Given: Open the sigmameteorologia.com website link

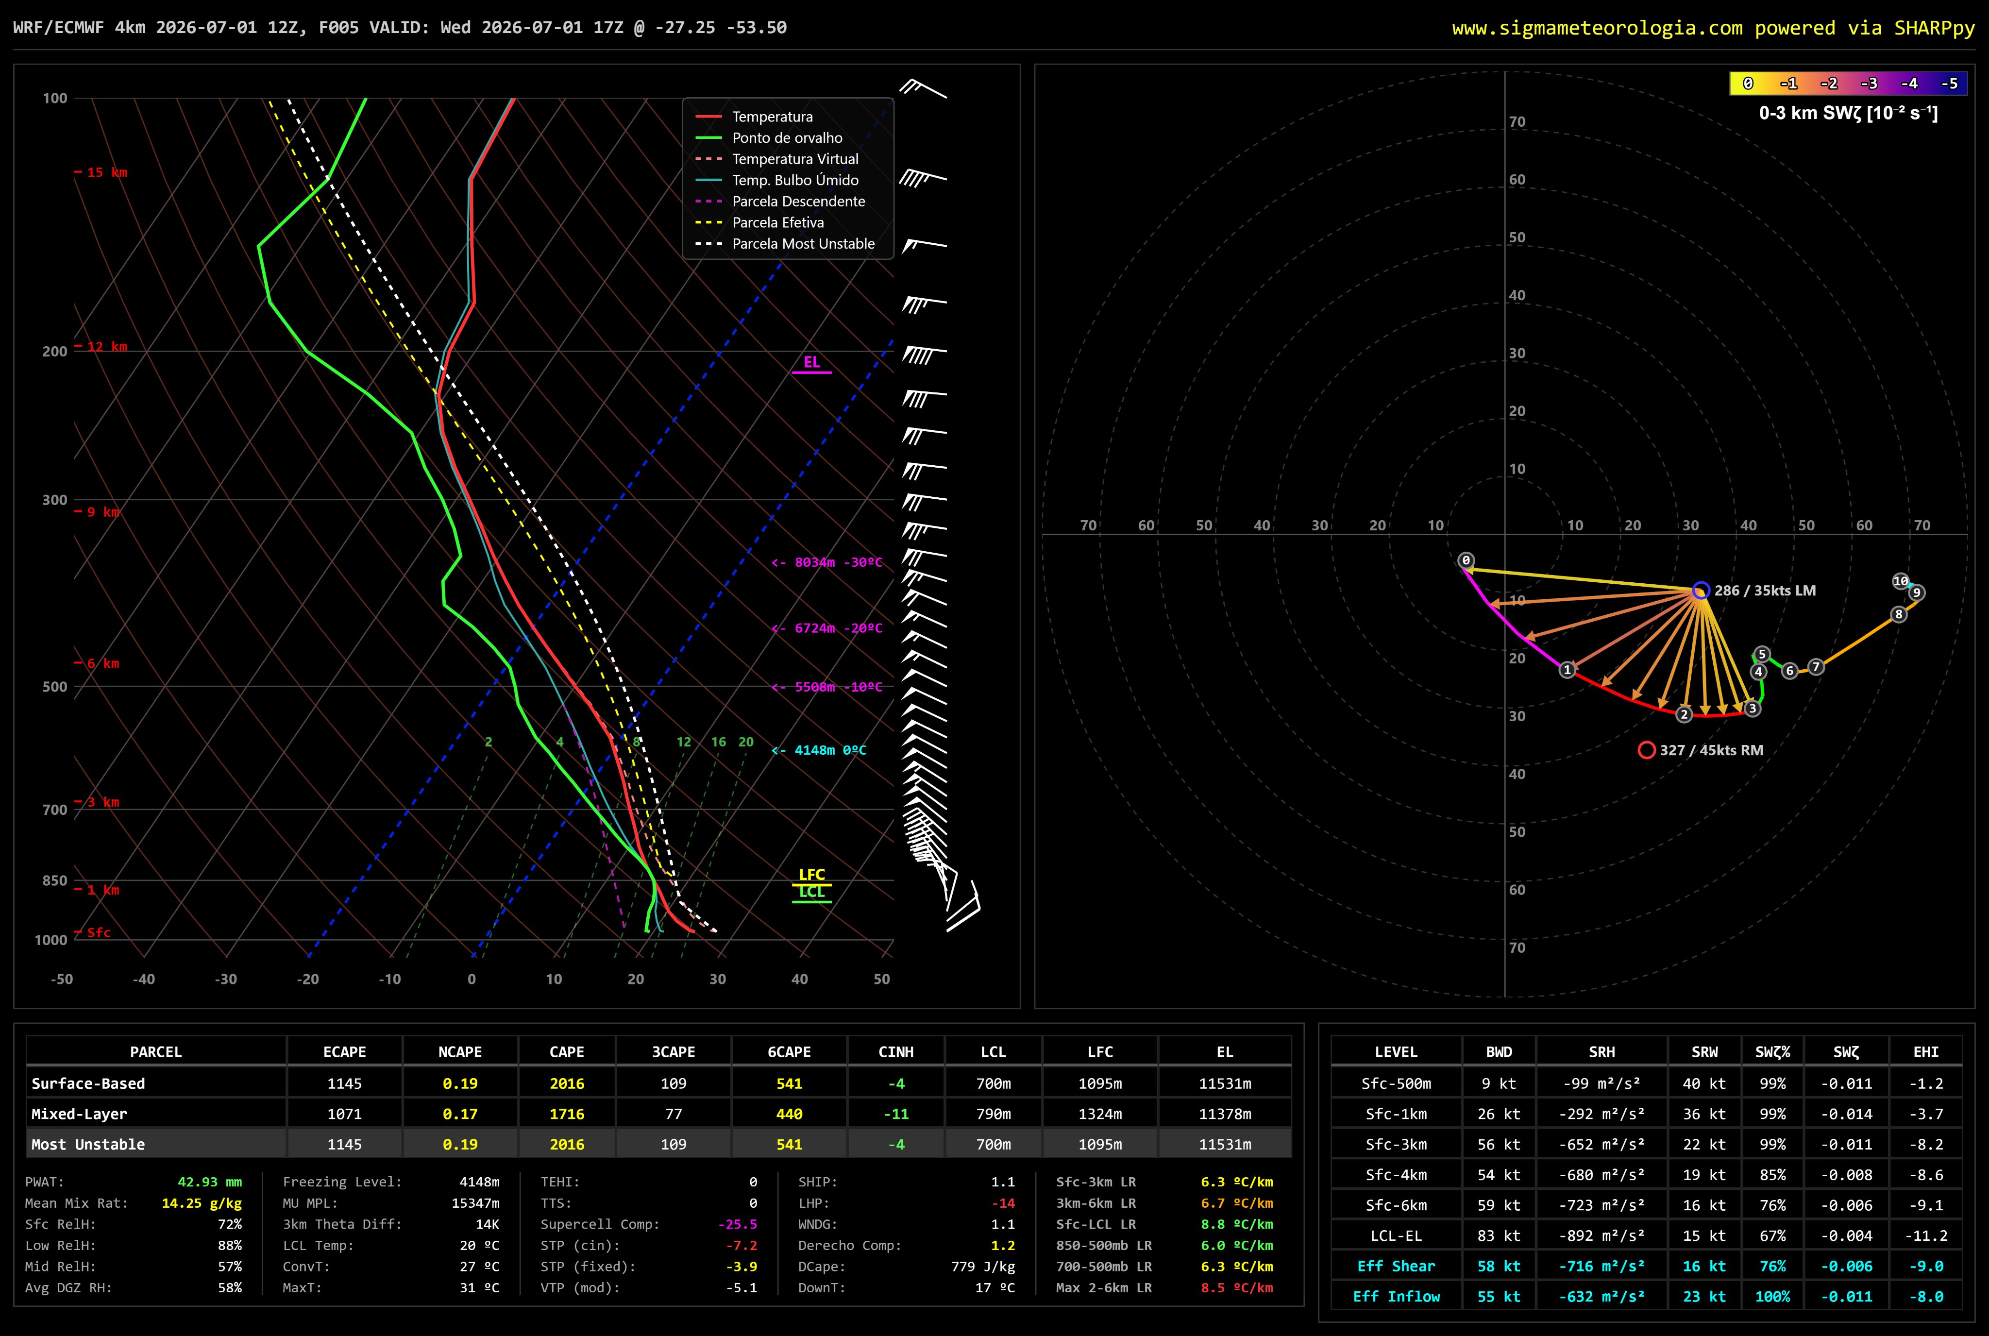Looking at the screenshot, I should coord(1597,28).
